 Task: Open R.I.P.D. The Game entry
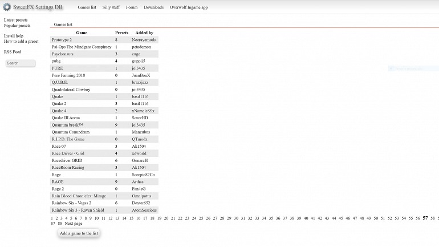68,139
